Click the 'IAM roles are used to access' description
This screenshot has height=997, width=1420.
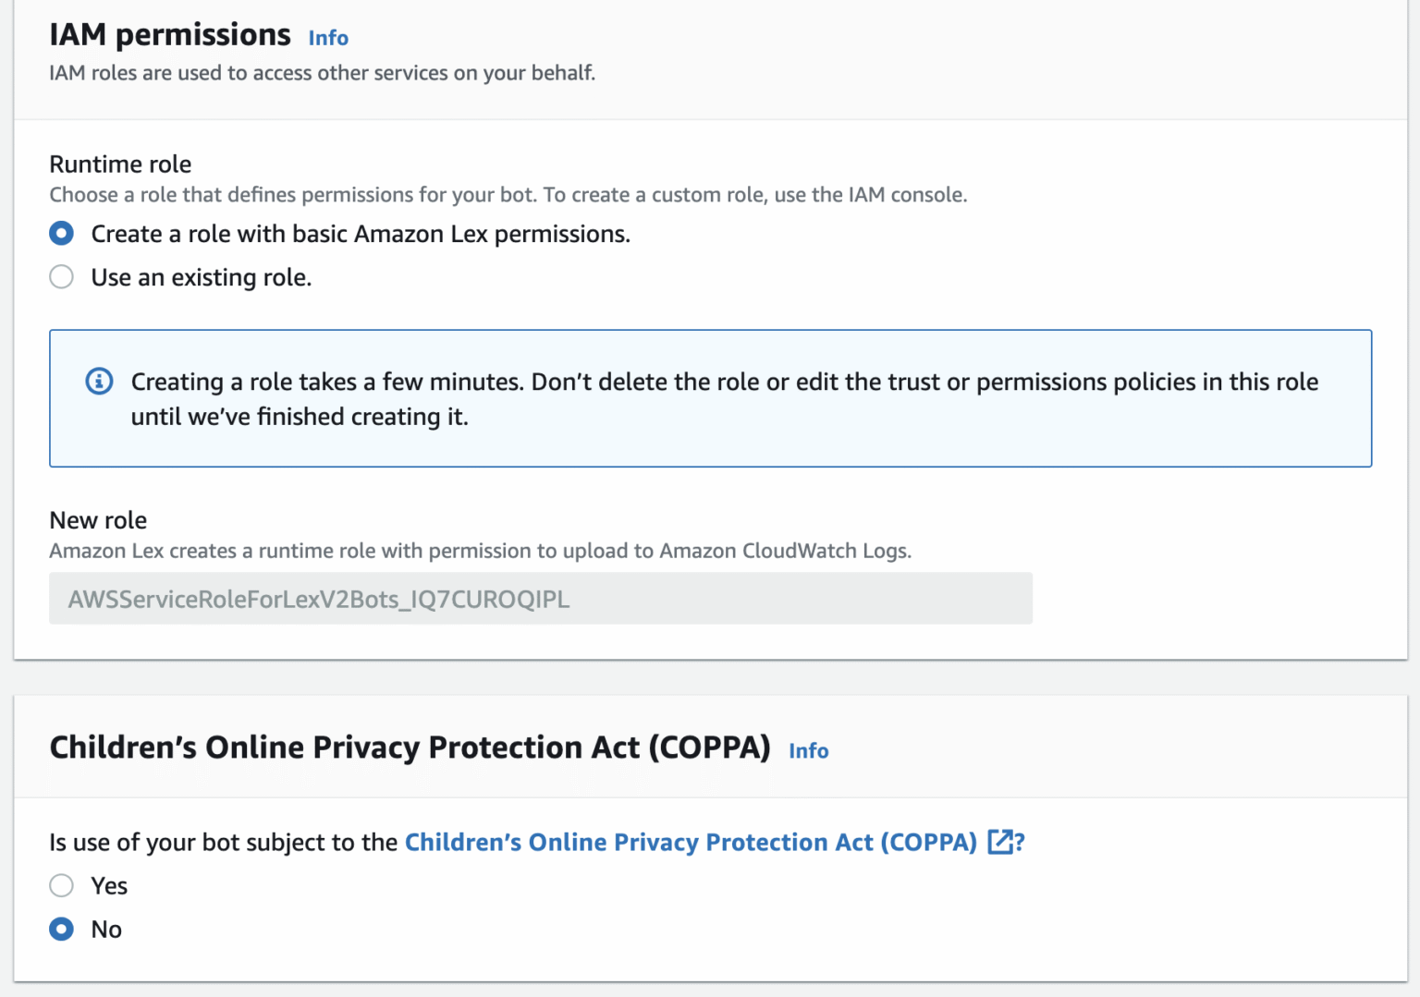pos(323,73)
